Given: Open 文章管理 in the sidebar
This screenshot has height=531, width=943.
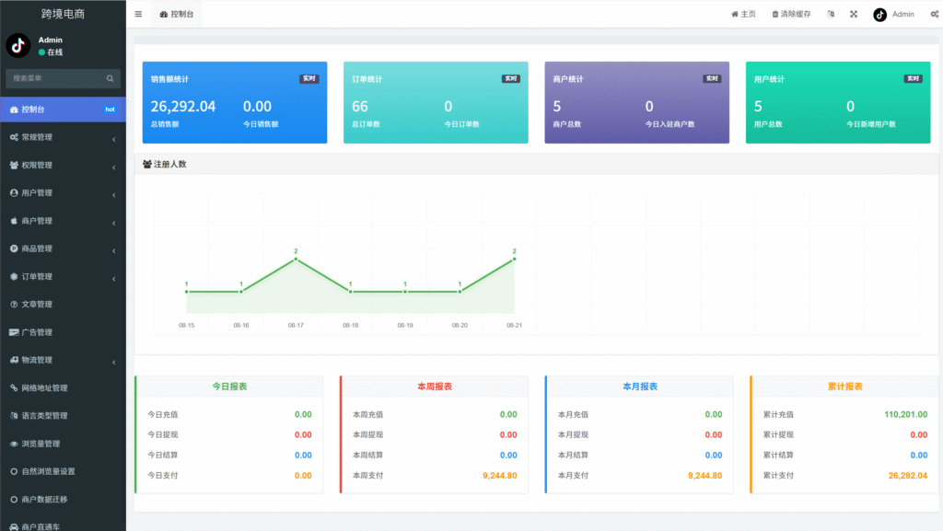Looking at the screenshot, I should [37, 305].
